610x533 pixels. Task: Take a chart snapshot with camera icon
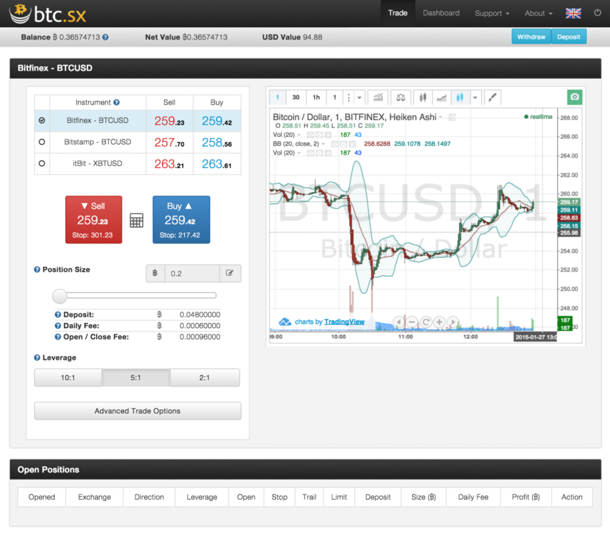click(575, 97)
